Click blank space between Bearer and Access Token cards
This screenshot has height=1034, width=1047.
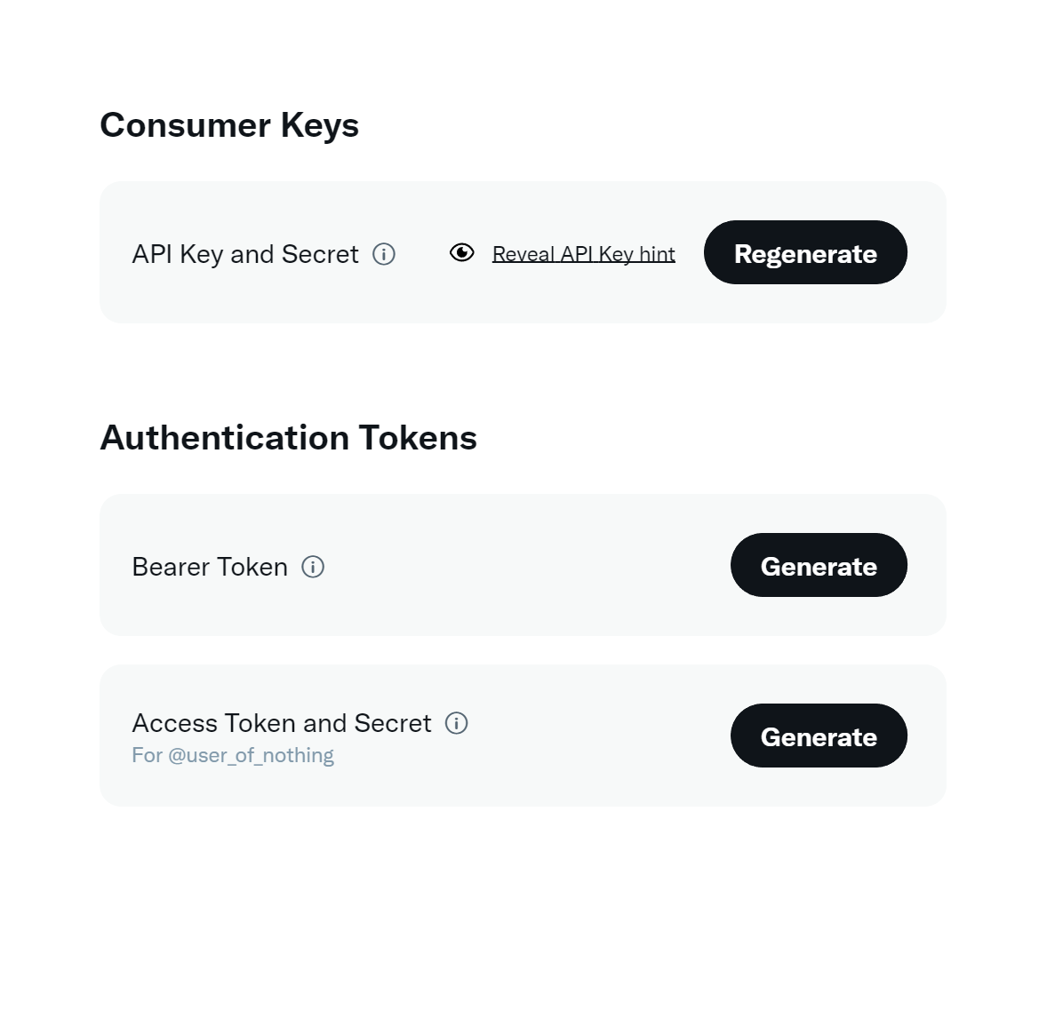coord(523,650)
